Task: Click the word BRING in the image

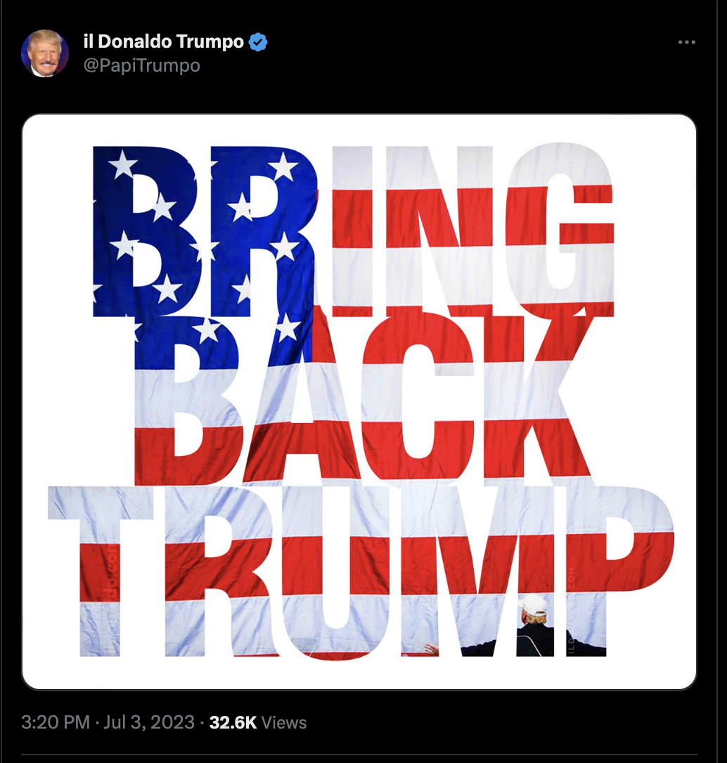Action: pos(354,230)
